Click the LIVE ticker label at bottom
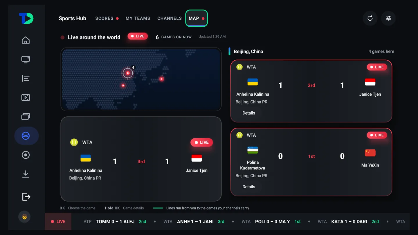Screen dimensions: 418x235 (x=58, y=222)
